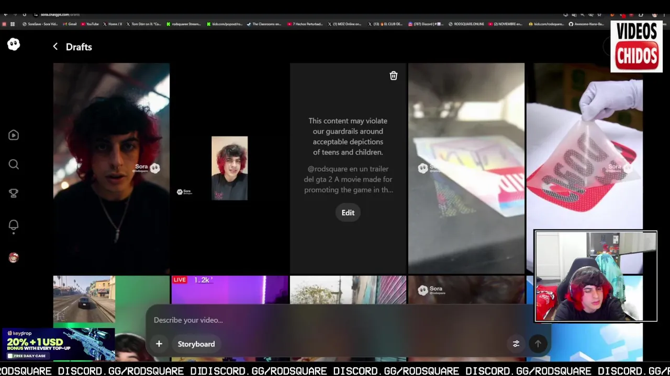Open the Storyboard option

[196, 344]
